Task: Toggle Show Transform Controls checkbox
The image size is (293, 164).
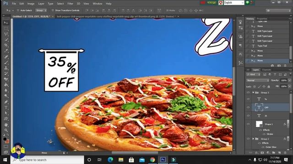Action: [53, 10]
